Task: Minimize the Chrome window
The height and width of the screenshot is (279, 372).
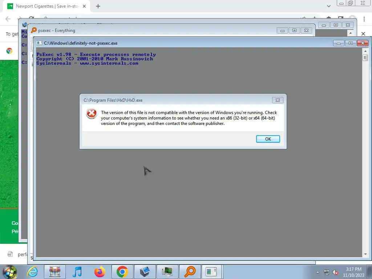Action: [x=341, y=3]
